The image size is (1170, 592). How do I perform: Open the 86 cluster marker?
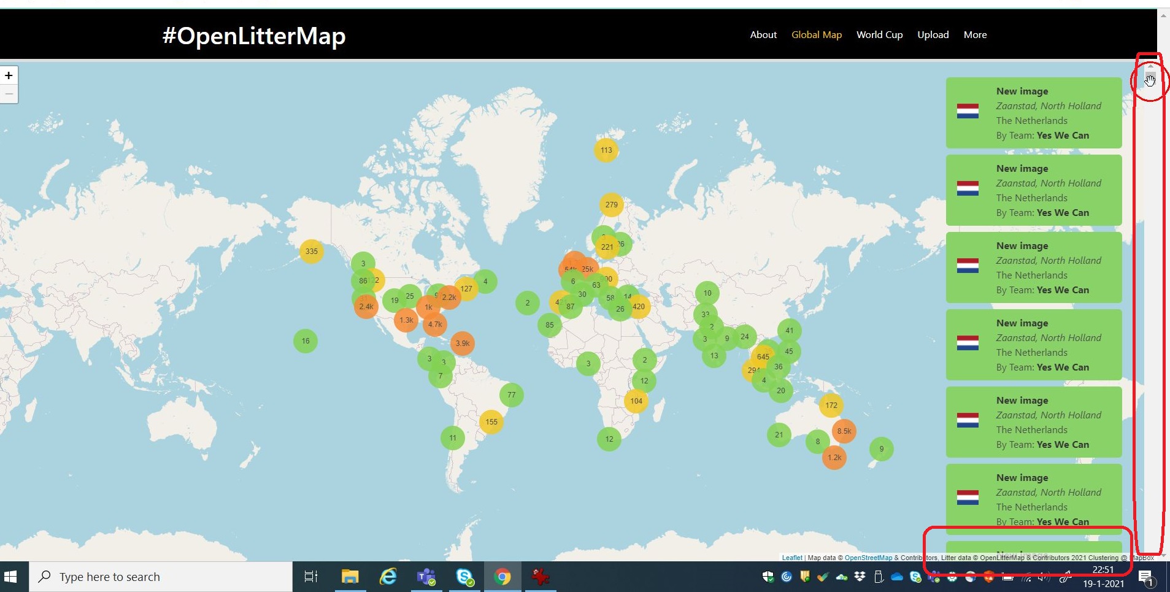coord(363,281)
